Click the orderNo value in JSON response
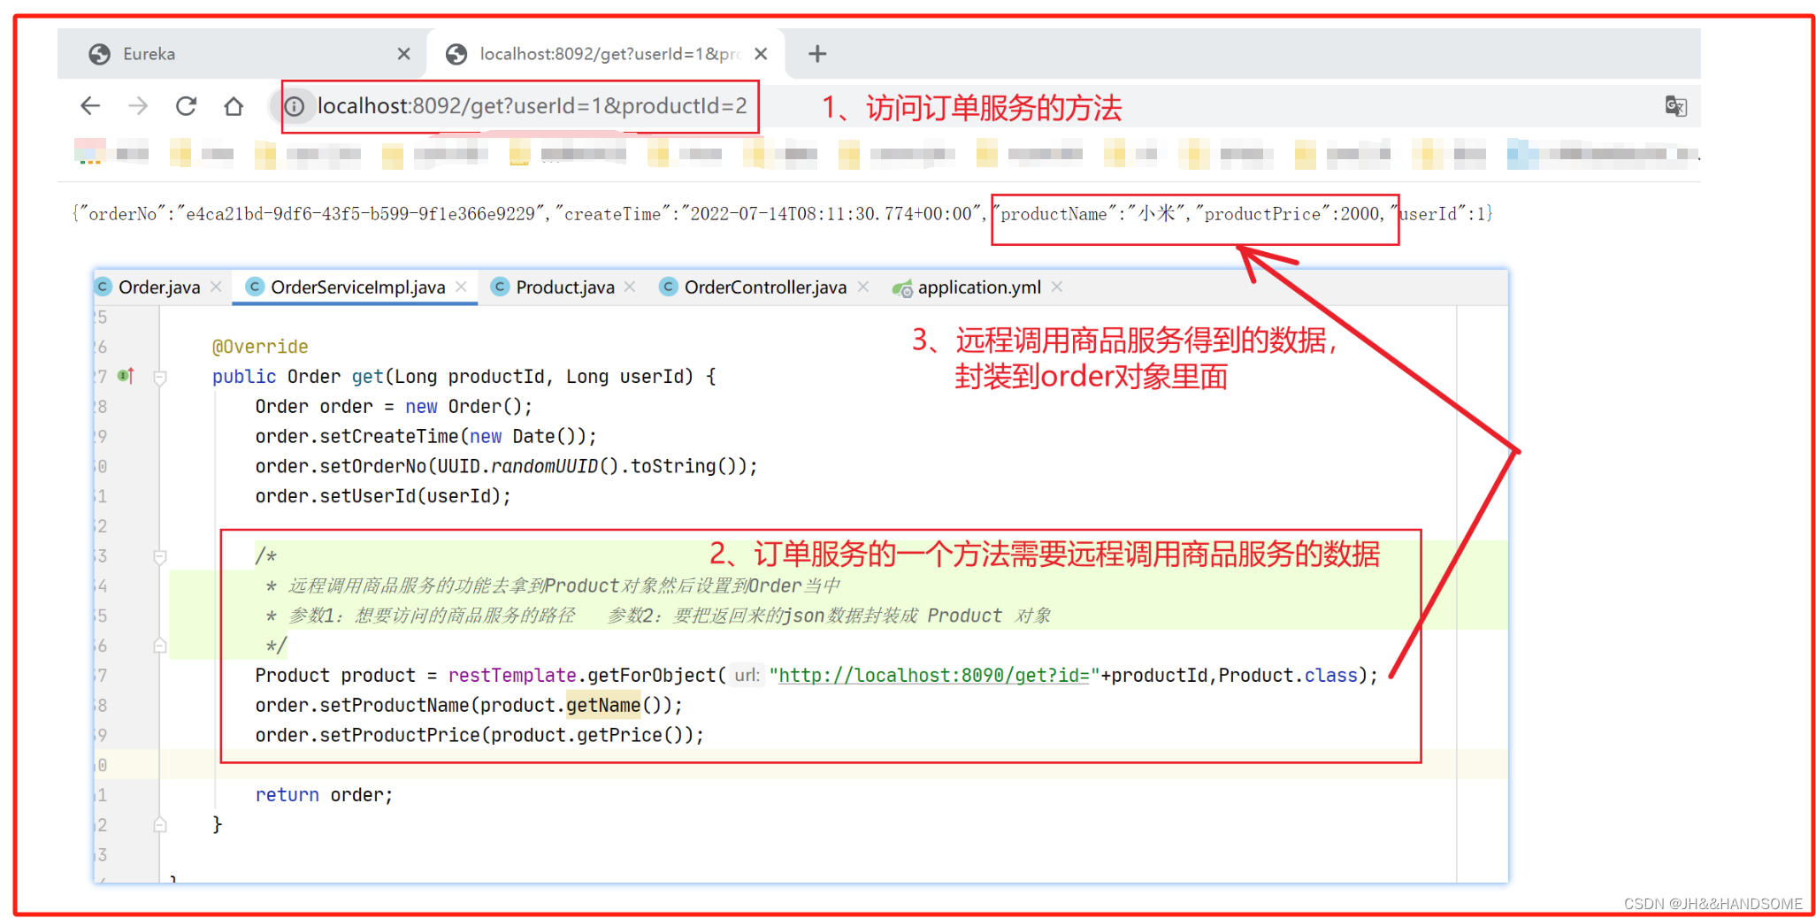The width and height of the screenshot is (1816, 918). tap(360, 214)
